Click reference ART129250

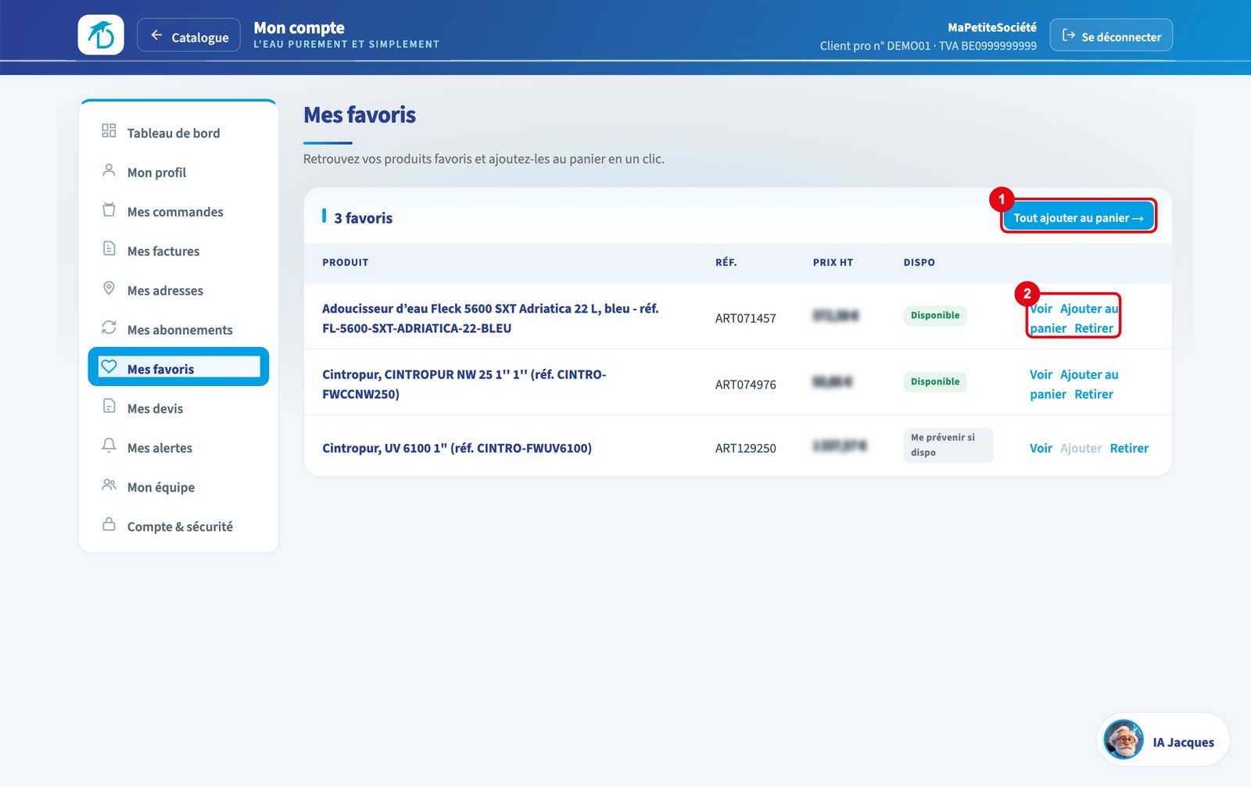[x=745, y=448]
